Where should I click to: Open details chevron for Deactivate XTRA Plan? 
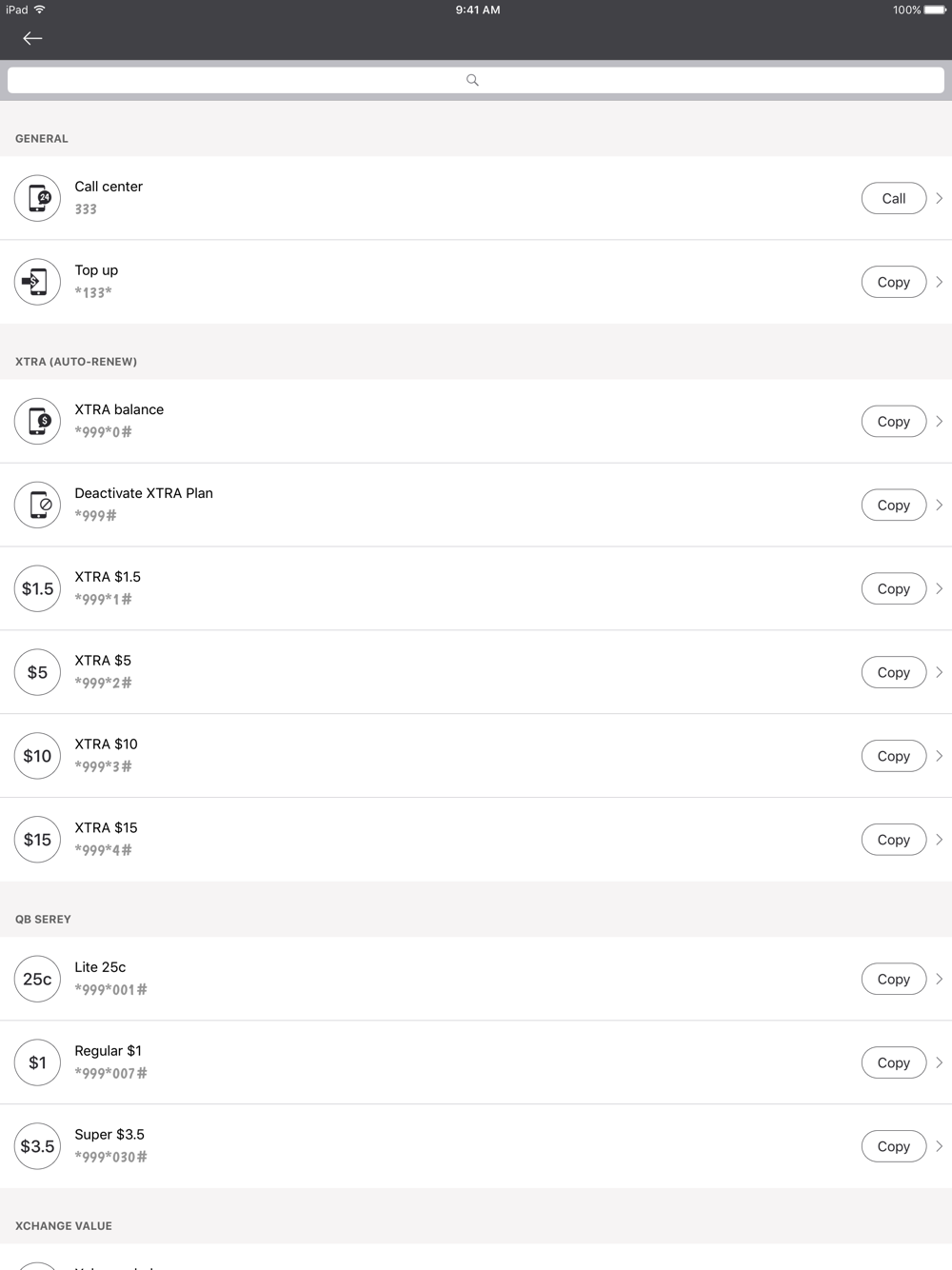[x=939, y=505]
